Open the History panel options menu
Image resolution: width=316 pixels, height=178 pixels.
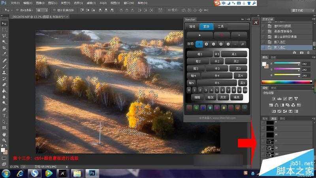click(313, 19)
